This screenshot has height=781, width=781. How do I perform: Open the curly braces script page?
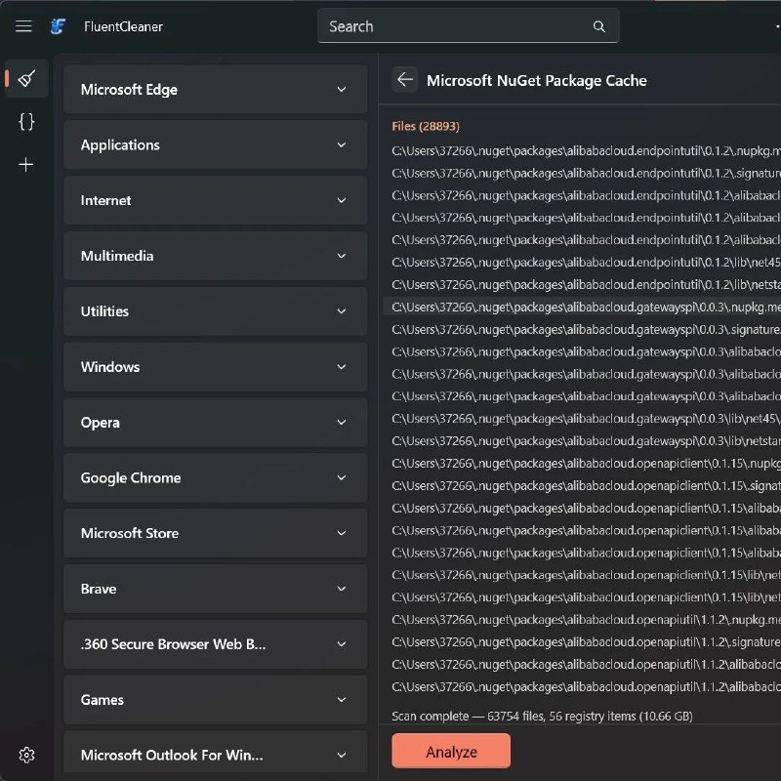[26, 121]
